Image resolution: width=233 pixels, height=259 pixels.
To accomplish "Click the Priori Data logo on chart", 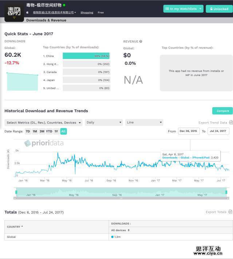I will (44, 143).
